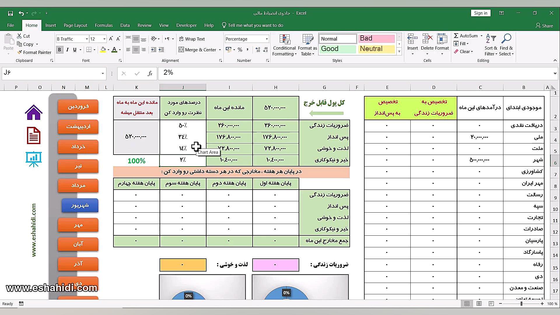Center text horizontally

[136, 50]
